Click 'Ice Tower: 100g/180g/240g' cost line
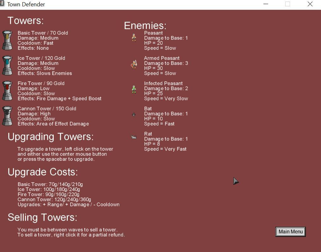 (x=49, y=190)
